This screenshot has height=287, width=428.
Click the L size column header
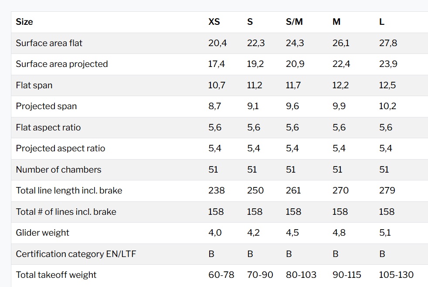pos(382,22)
